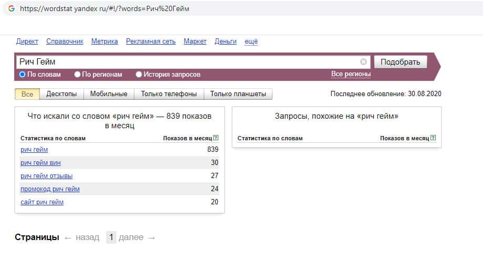The height and width of the screenshot is (260, 483).
Task: Select the "По регионам" radio button
Action: (78, 75)
